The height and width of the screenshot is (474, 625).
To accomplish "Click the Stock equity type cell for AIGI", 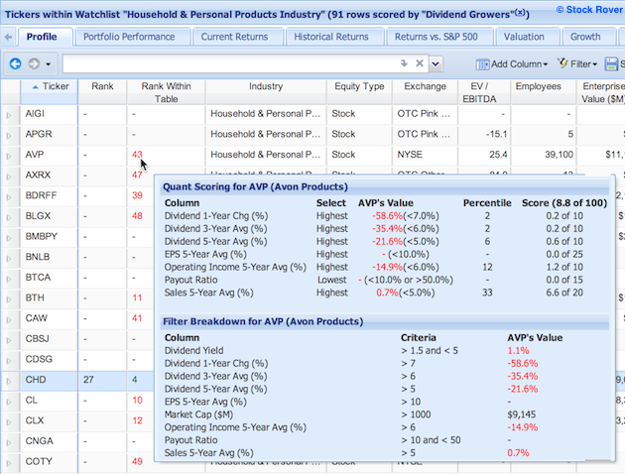I will [x=359, y=113].
